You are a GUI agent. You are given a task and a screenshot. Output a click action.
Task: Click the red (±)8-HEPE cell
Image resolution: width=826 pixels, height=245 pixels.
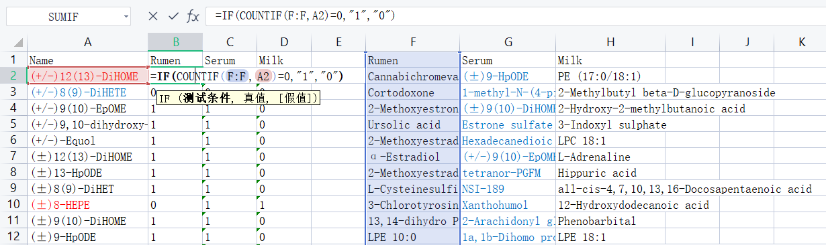point(87,205)
